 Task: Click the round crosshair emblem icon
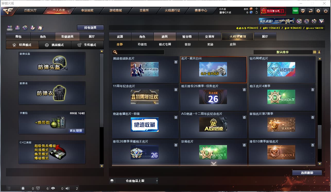[307, 21]
